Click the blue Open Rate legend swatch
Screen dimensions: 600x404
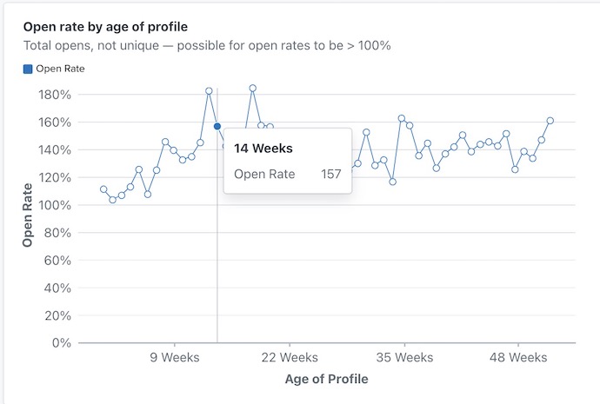[x=29, y=69]
